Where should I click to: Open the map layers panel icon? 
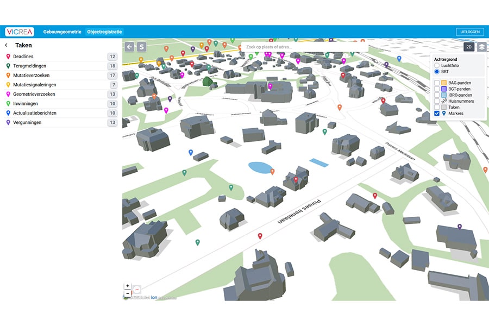[x=481, y=47]
